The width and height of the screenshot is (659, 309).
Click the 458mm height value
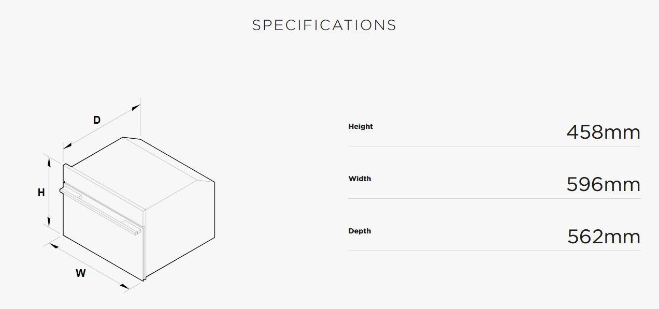tap(603, 132)
